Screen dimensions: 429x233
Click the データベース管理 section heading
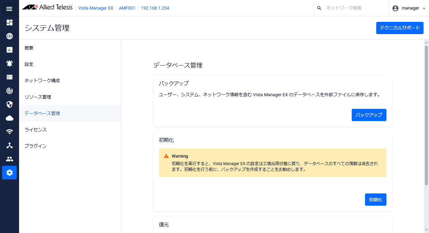coord(178,65)
